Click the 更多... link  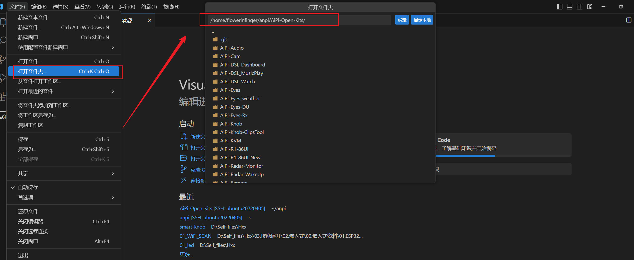click(186, 254)
